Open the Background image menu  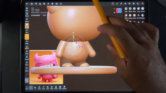click(57, 4)
